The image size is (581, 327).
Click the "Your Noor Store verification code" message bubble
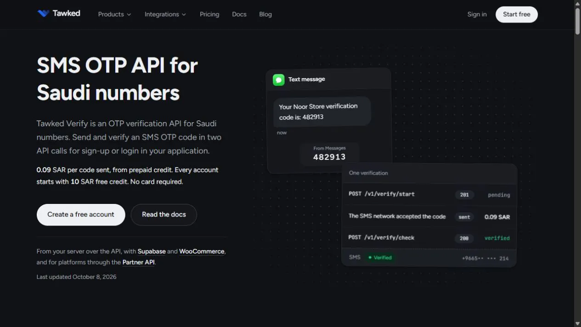(322, 111)
